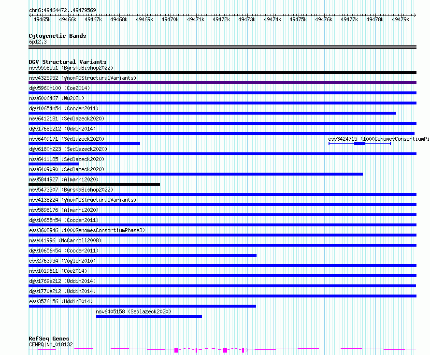
Task: Select variant esv3576156 (Uddin2014)
Action: point(61,301)
